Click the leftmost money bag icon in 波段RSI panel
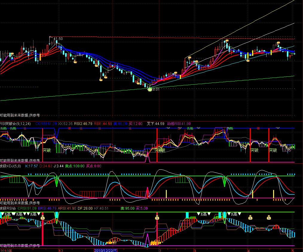Image resolution: width=303 pixels, height=252 pixels. point(42,217)
